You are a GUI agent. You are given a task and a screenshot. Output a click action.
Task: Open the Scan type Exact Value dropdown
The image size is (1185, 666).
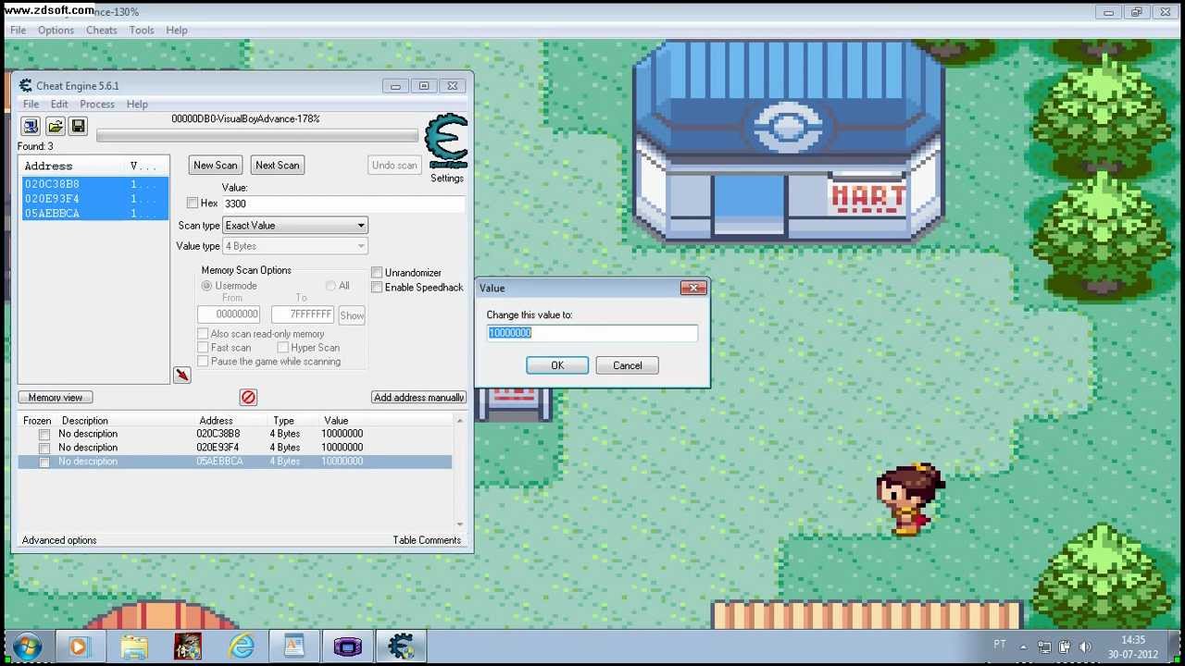pyautogui.click(x=295, y=226)
